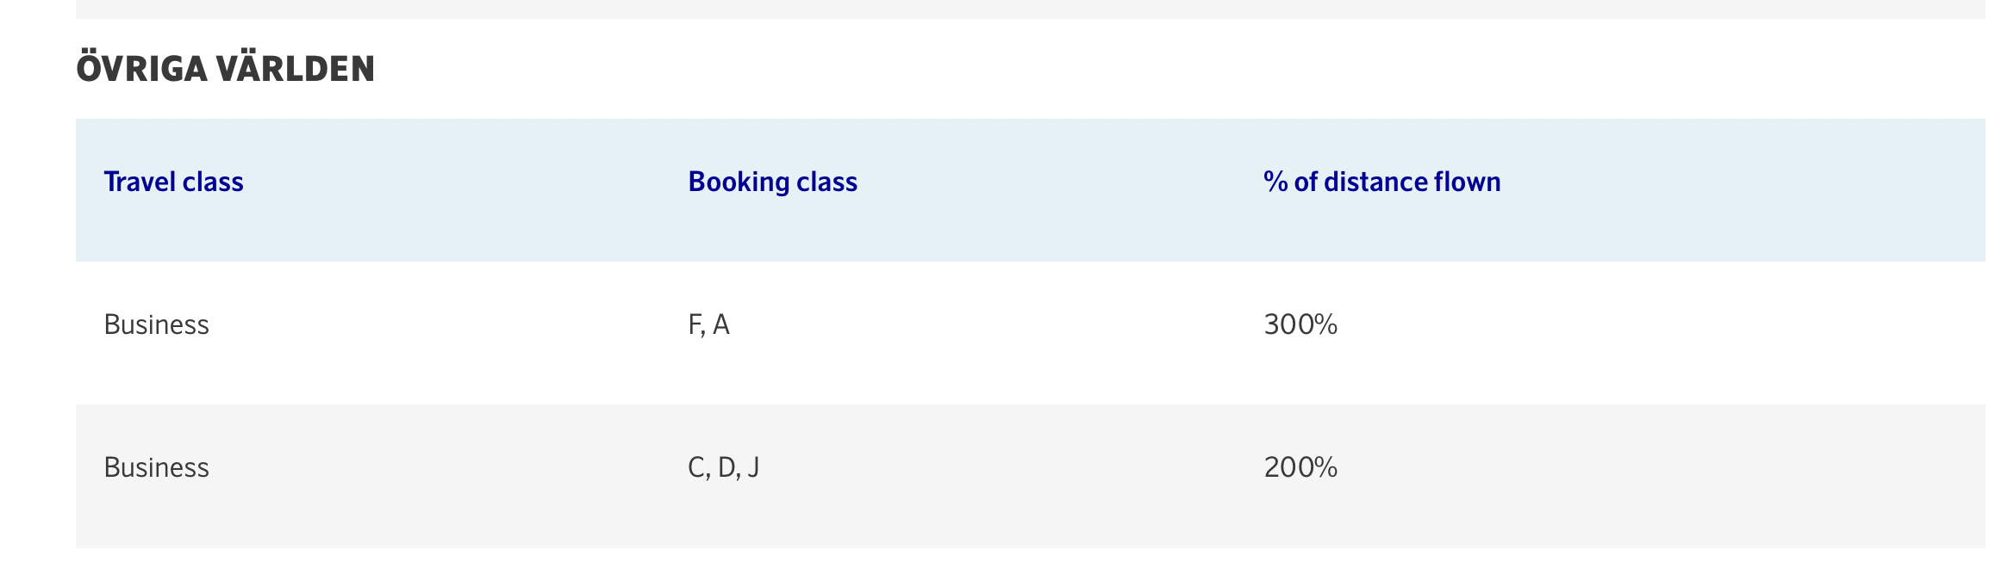Click booking class letter C
The width and height of the screenshot is (2008, 568).
point(696,467)
